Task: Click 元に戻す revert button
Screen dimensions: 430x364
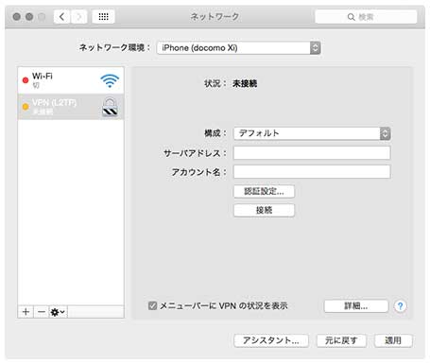Action: [x=341, y=340]
